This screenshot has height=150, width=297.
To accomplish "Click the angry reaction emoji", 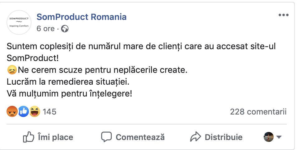I will coord(12,111).
